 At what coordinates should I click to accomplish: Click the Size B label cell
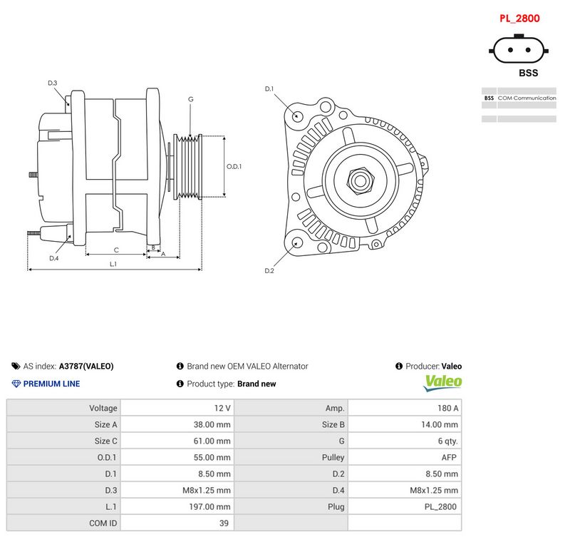(291, 424)
